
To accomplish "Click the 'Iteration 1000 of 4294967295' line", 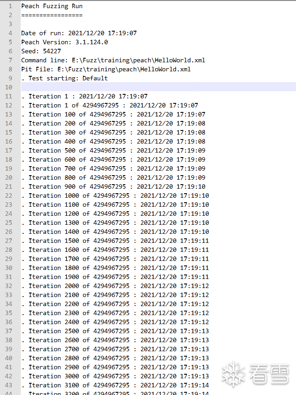I will 115,196.
